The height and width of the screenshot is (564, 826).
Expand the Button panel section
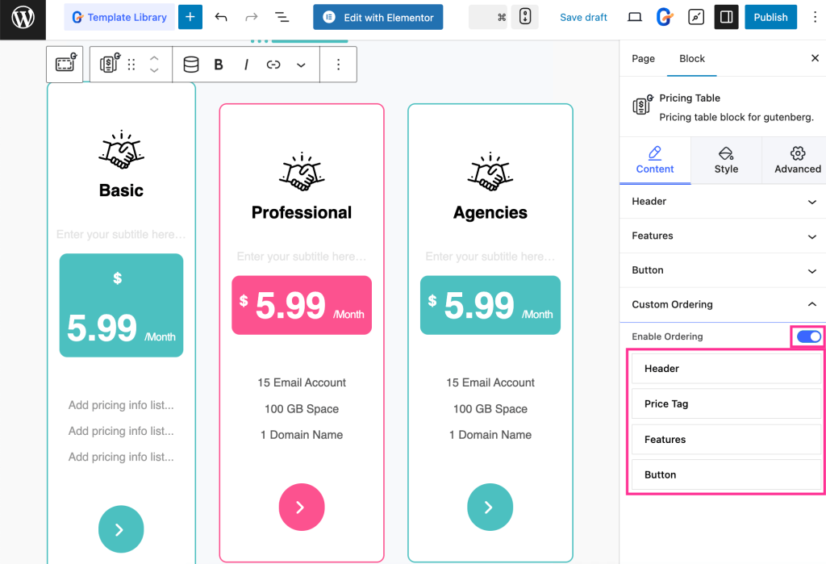[723, 269]
